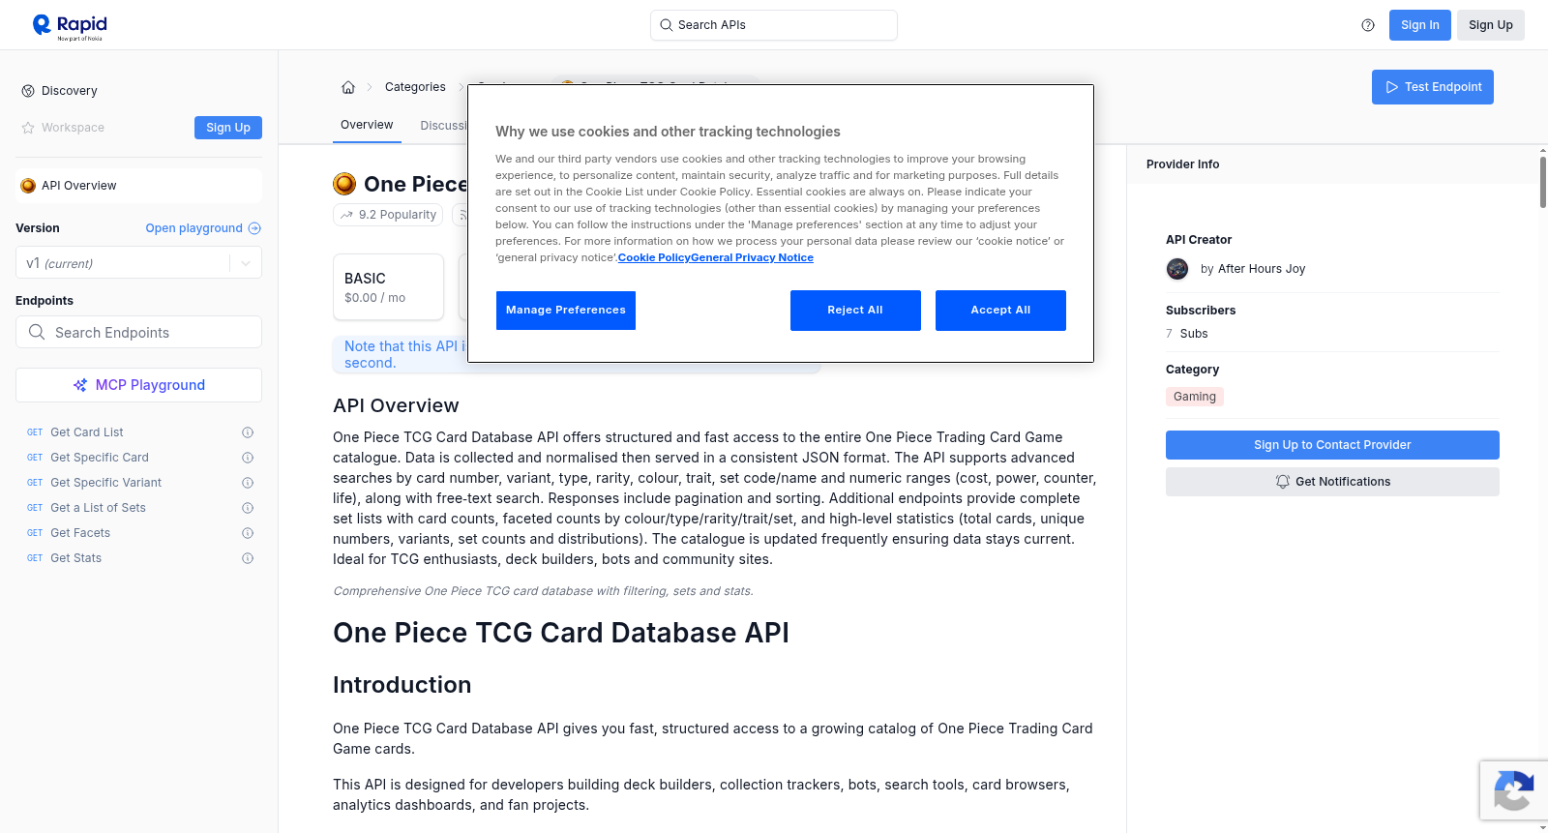Viewport: 1548px width, 833px height.
Task: Click the Gaming category tag
Action: tap(1195, 397)
